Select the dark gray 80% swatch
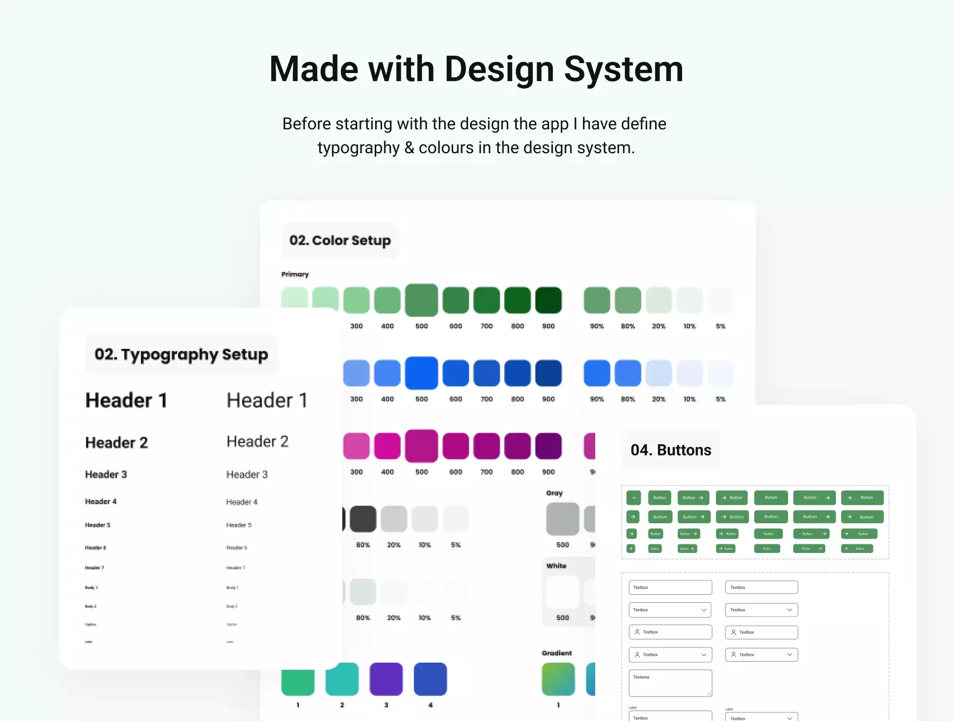Viewport: 954px width, 721px height. coord(363,519)
